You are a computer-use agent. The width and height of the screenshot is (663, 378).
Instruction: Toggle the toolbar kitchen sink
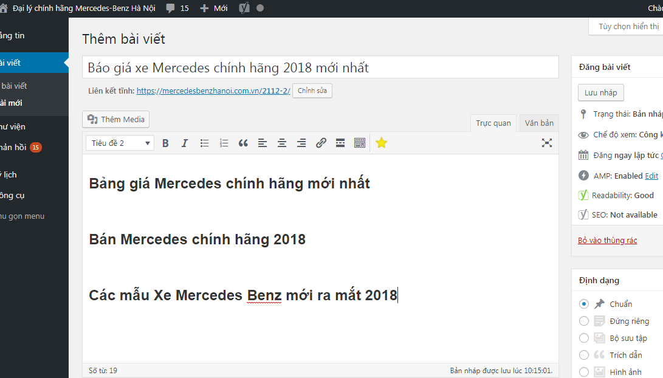360,143
